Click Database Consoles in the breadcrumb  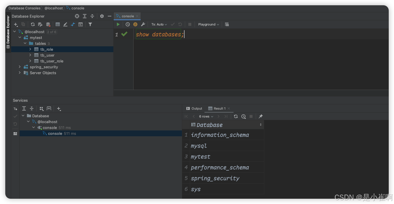pyautogui.click(x=24, y=8)
